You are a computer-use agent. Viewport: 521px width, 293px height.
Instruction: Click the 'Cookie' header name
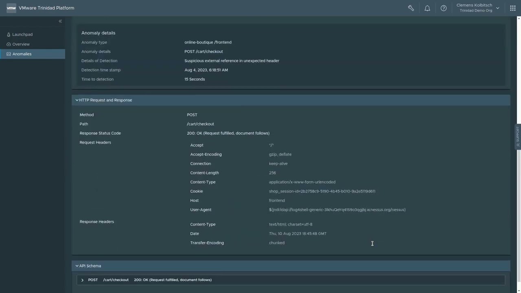196,191
